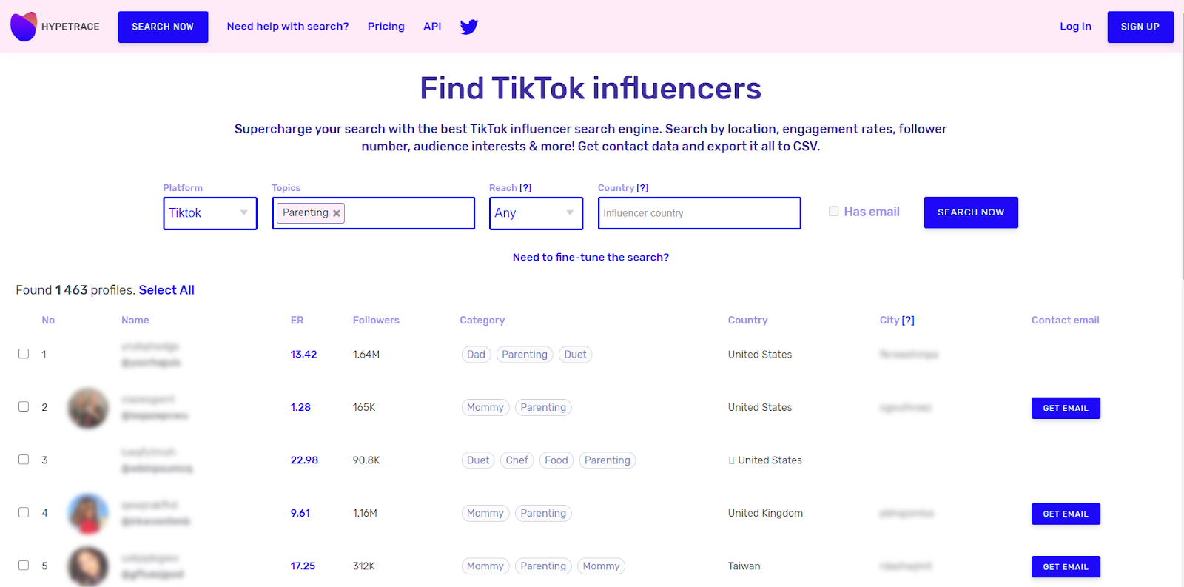This screenshot has width=1184, height=587.
Task: Check the row 4 profile checkbox
Action: [x=24, y=512]
